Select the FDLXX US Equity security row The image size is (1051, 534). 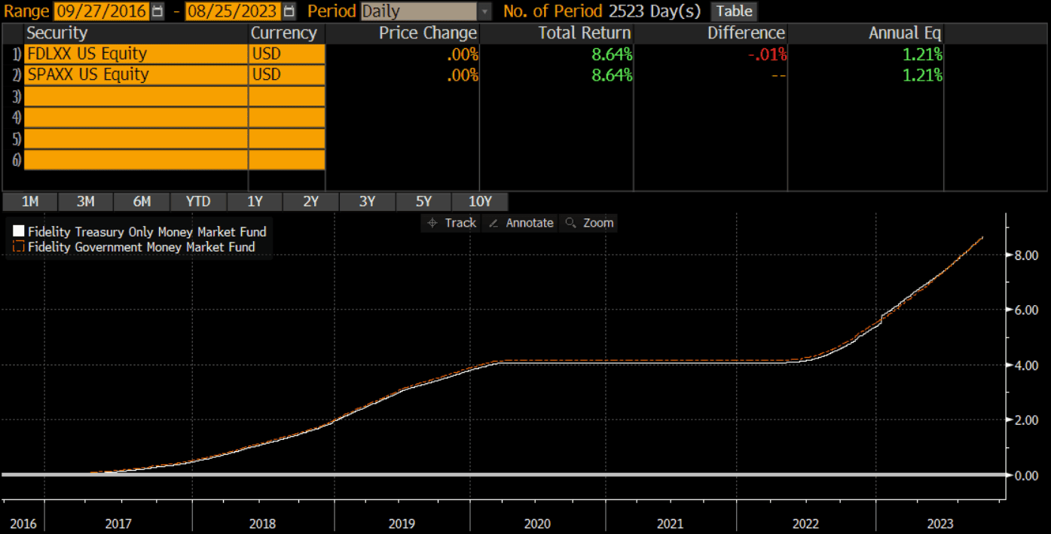tap(136, 54)
